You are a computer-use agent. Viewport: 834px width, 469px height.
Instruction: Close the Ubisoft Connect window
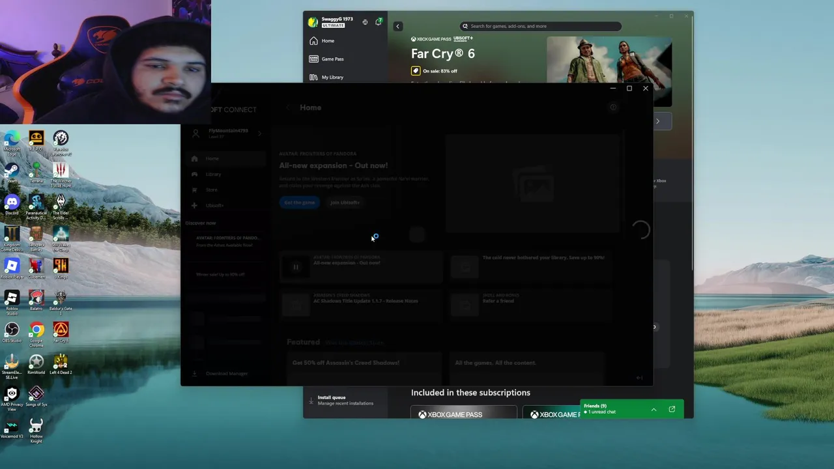[x=646, y=89]
